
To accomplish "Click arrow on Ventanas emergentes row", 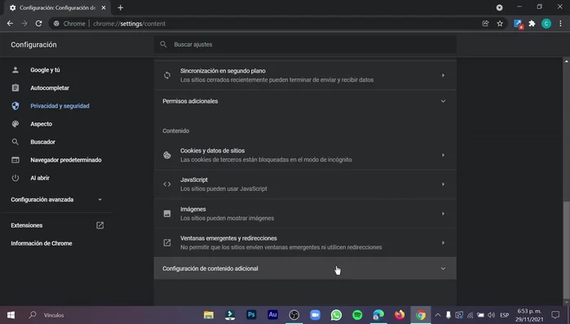I will pos(443,243).
